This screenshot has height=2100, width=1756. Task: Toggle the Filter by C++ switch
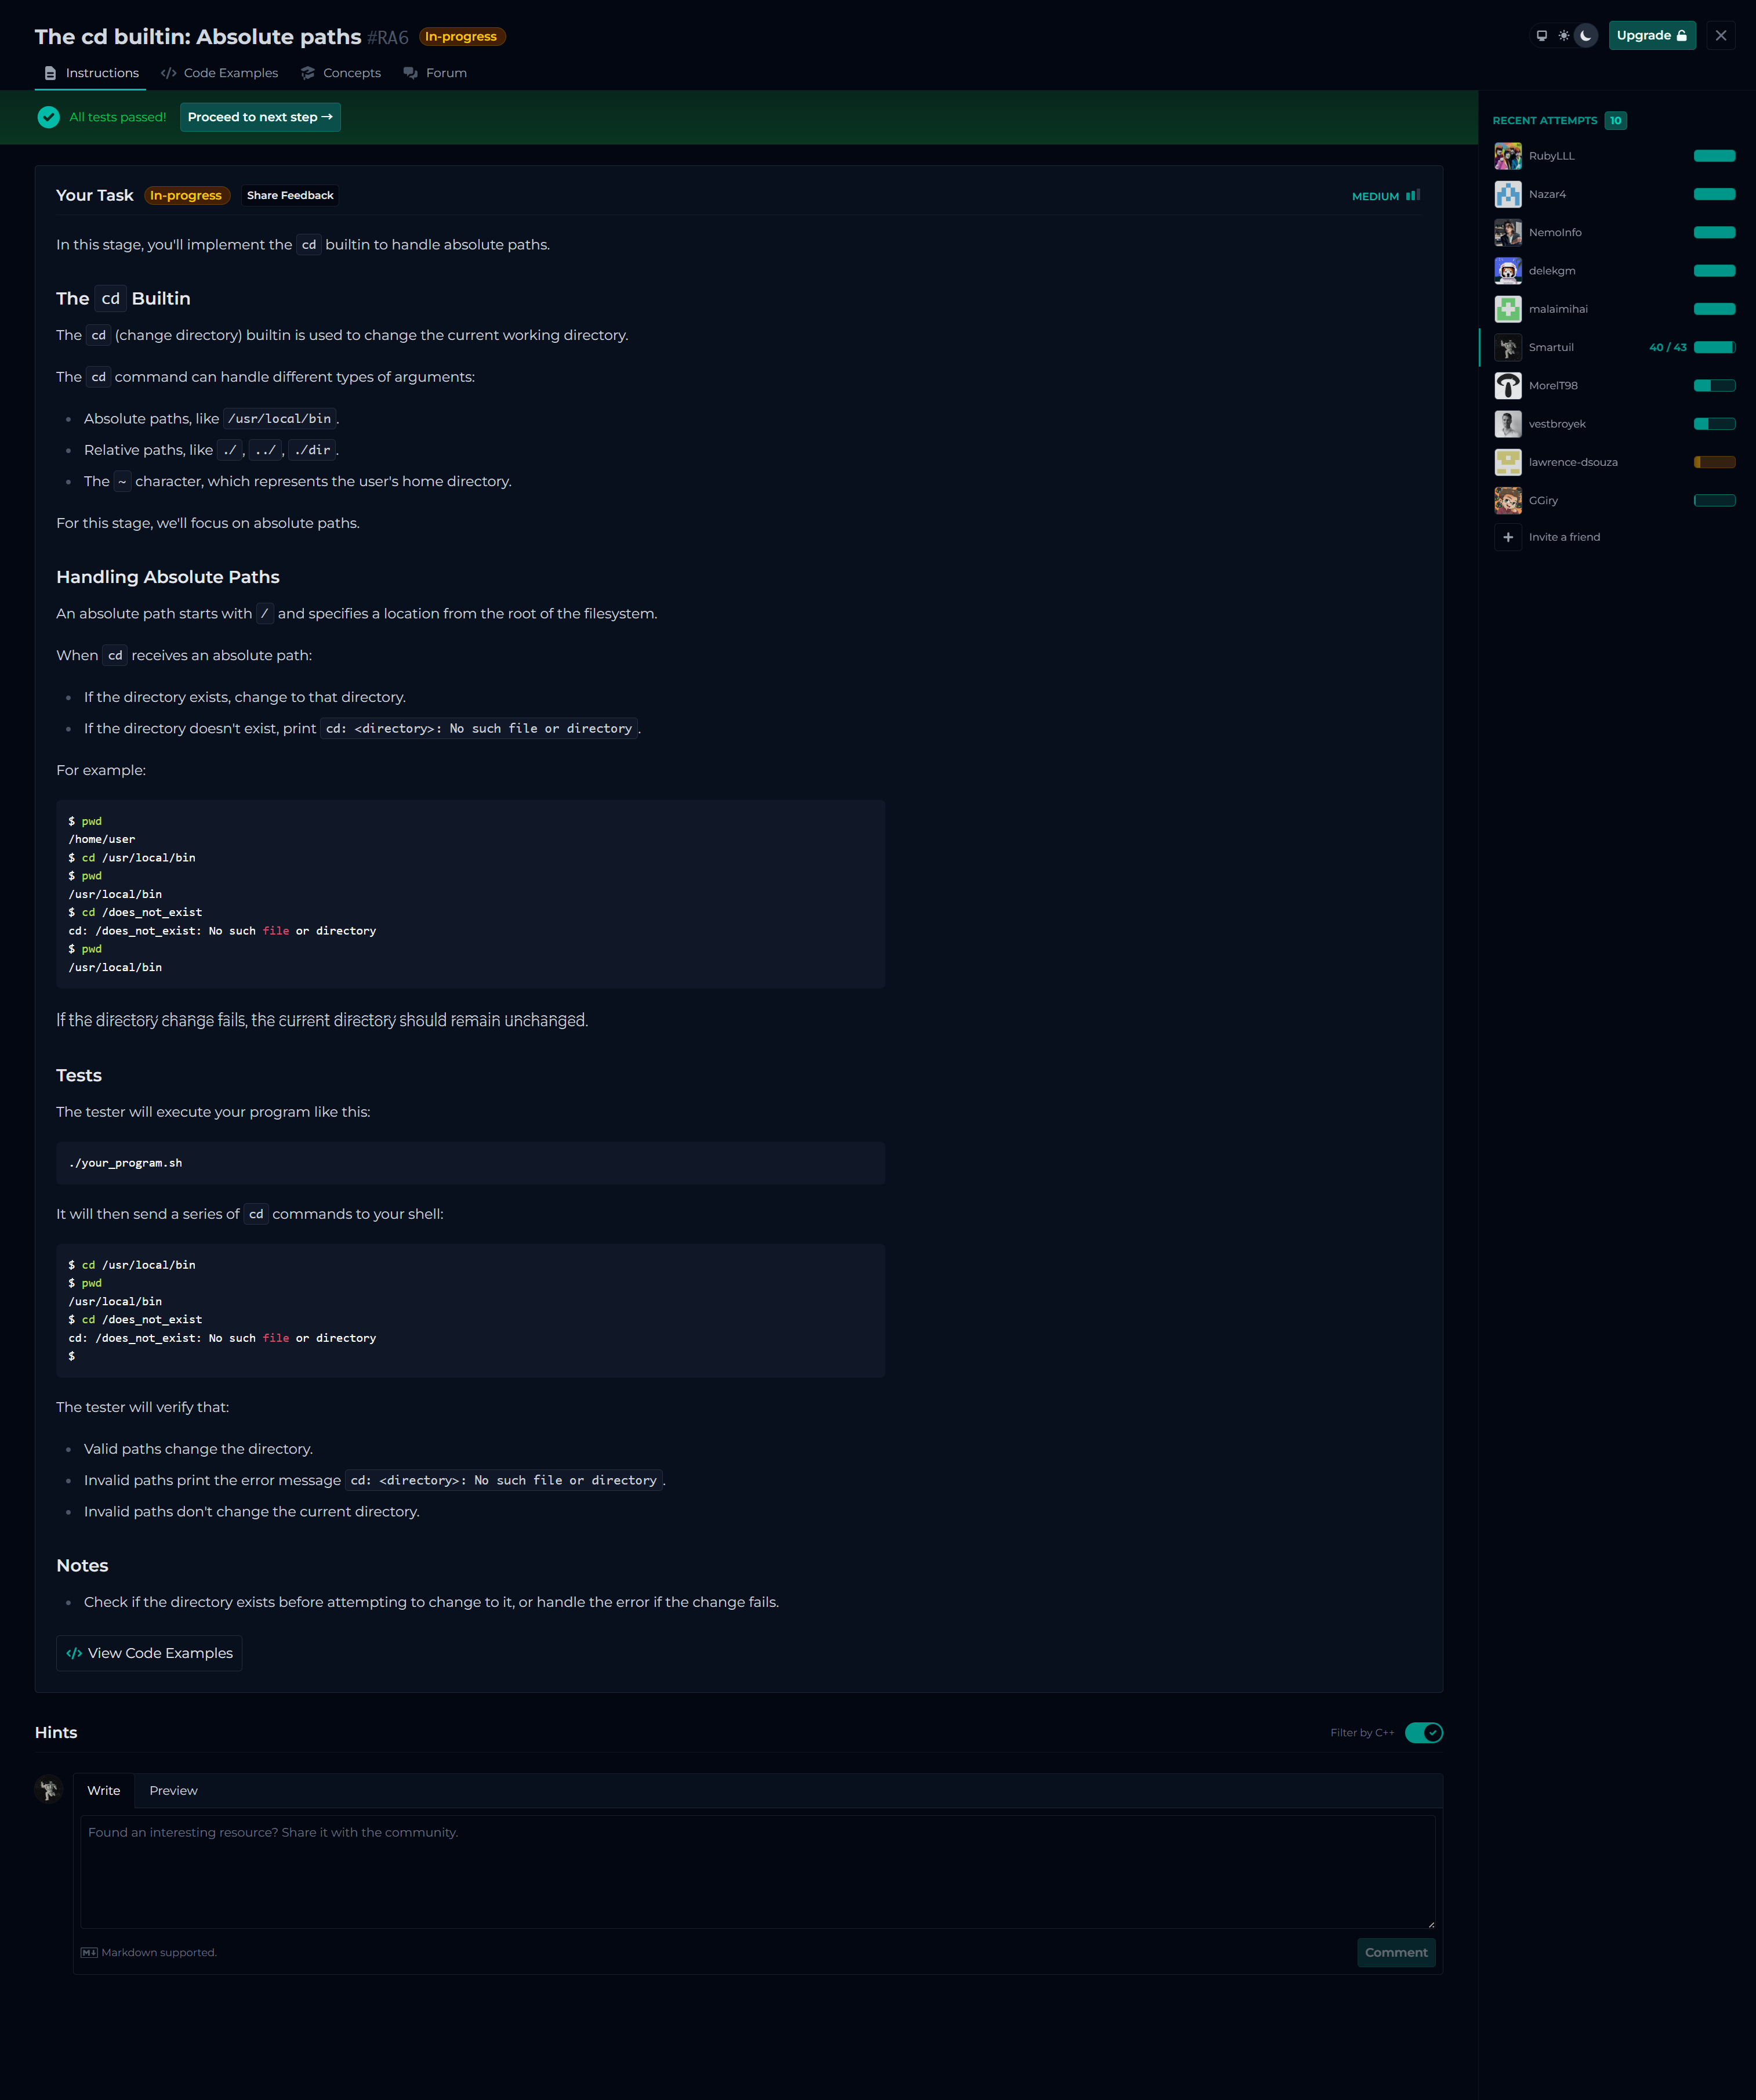point(1423,1733)
